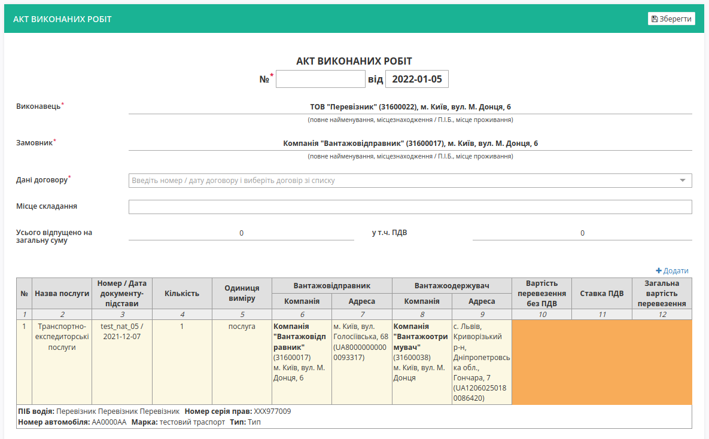
Task: Click total sum value field for Усього відпущено
Action: click(x=241, y=233)
